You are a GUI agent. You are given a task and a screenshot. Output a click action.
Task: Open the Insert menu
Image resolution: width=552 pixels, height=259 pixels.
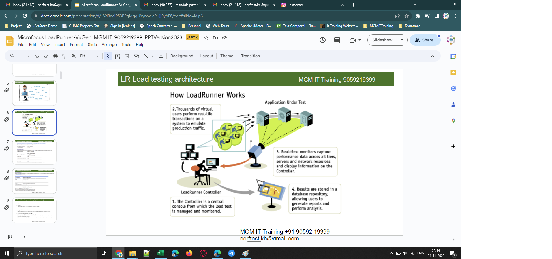click(x=60, y=45)
